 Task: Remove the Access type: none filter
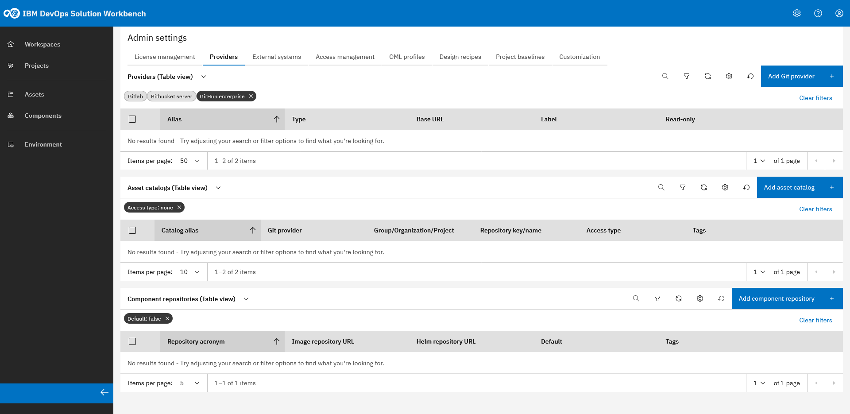179,207
